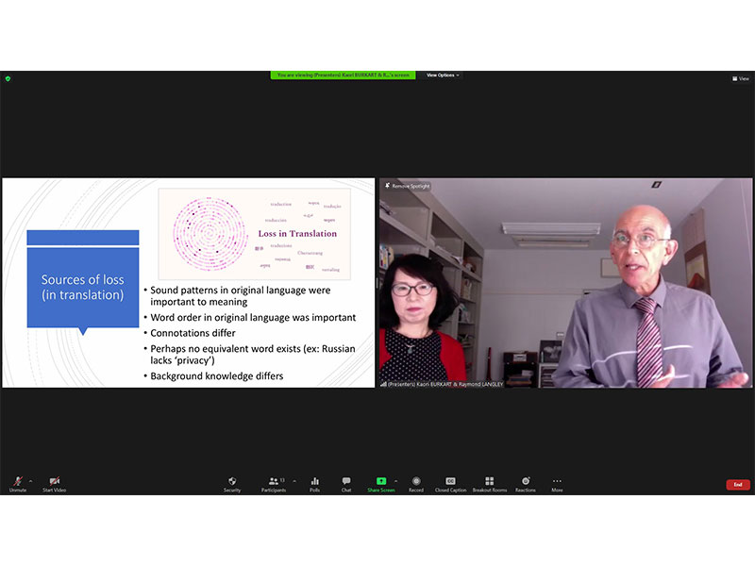Unmute the microphone

pyautogui.click(x=18, y=483)
